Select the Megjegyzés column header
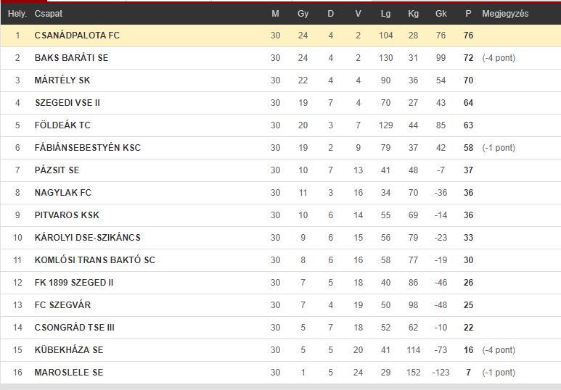 pyautogui.click(x=505, y=14)
